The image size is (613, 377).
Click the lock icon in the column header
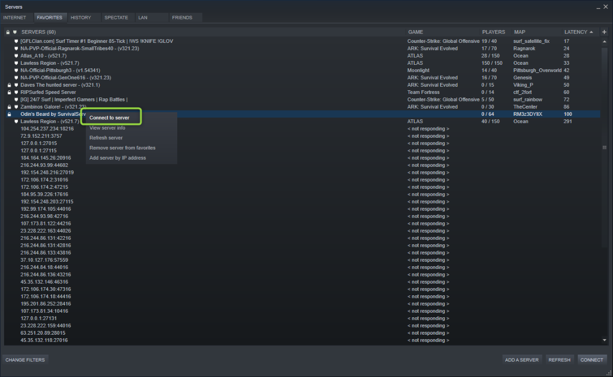8,32
